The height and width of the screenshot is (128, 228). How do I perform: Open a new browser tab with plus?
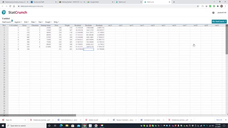[174, 2]
